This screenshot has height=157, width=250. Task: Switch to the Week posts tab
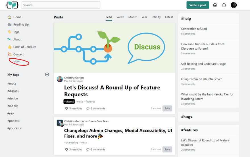coord(120,17)
